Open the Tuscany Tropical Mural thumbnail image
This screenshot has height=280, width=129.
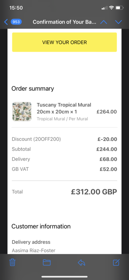pyautogui.click(x=22, y=111)
